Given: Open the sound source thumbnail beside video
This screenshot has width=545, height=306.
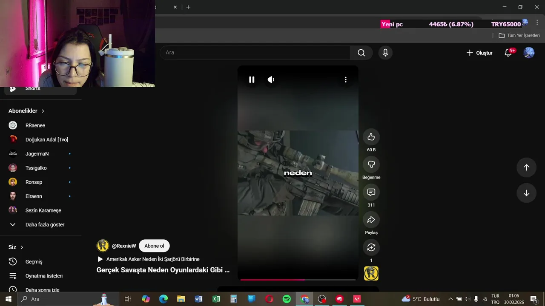Looking at the screenshot, I should [371, 273].
